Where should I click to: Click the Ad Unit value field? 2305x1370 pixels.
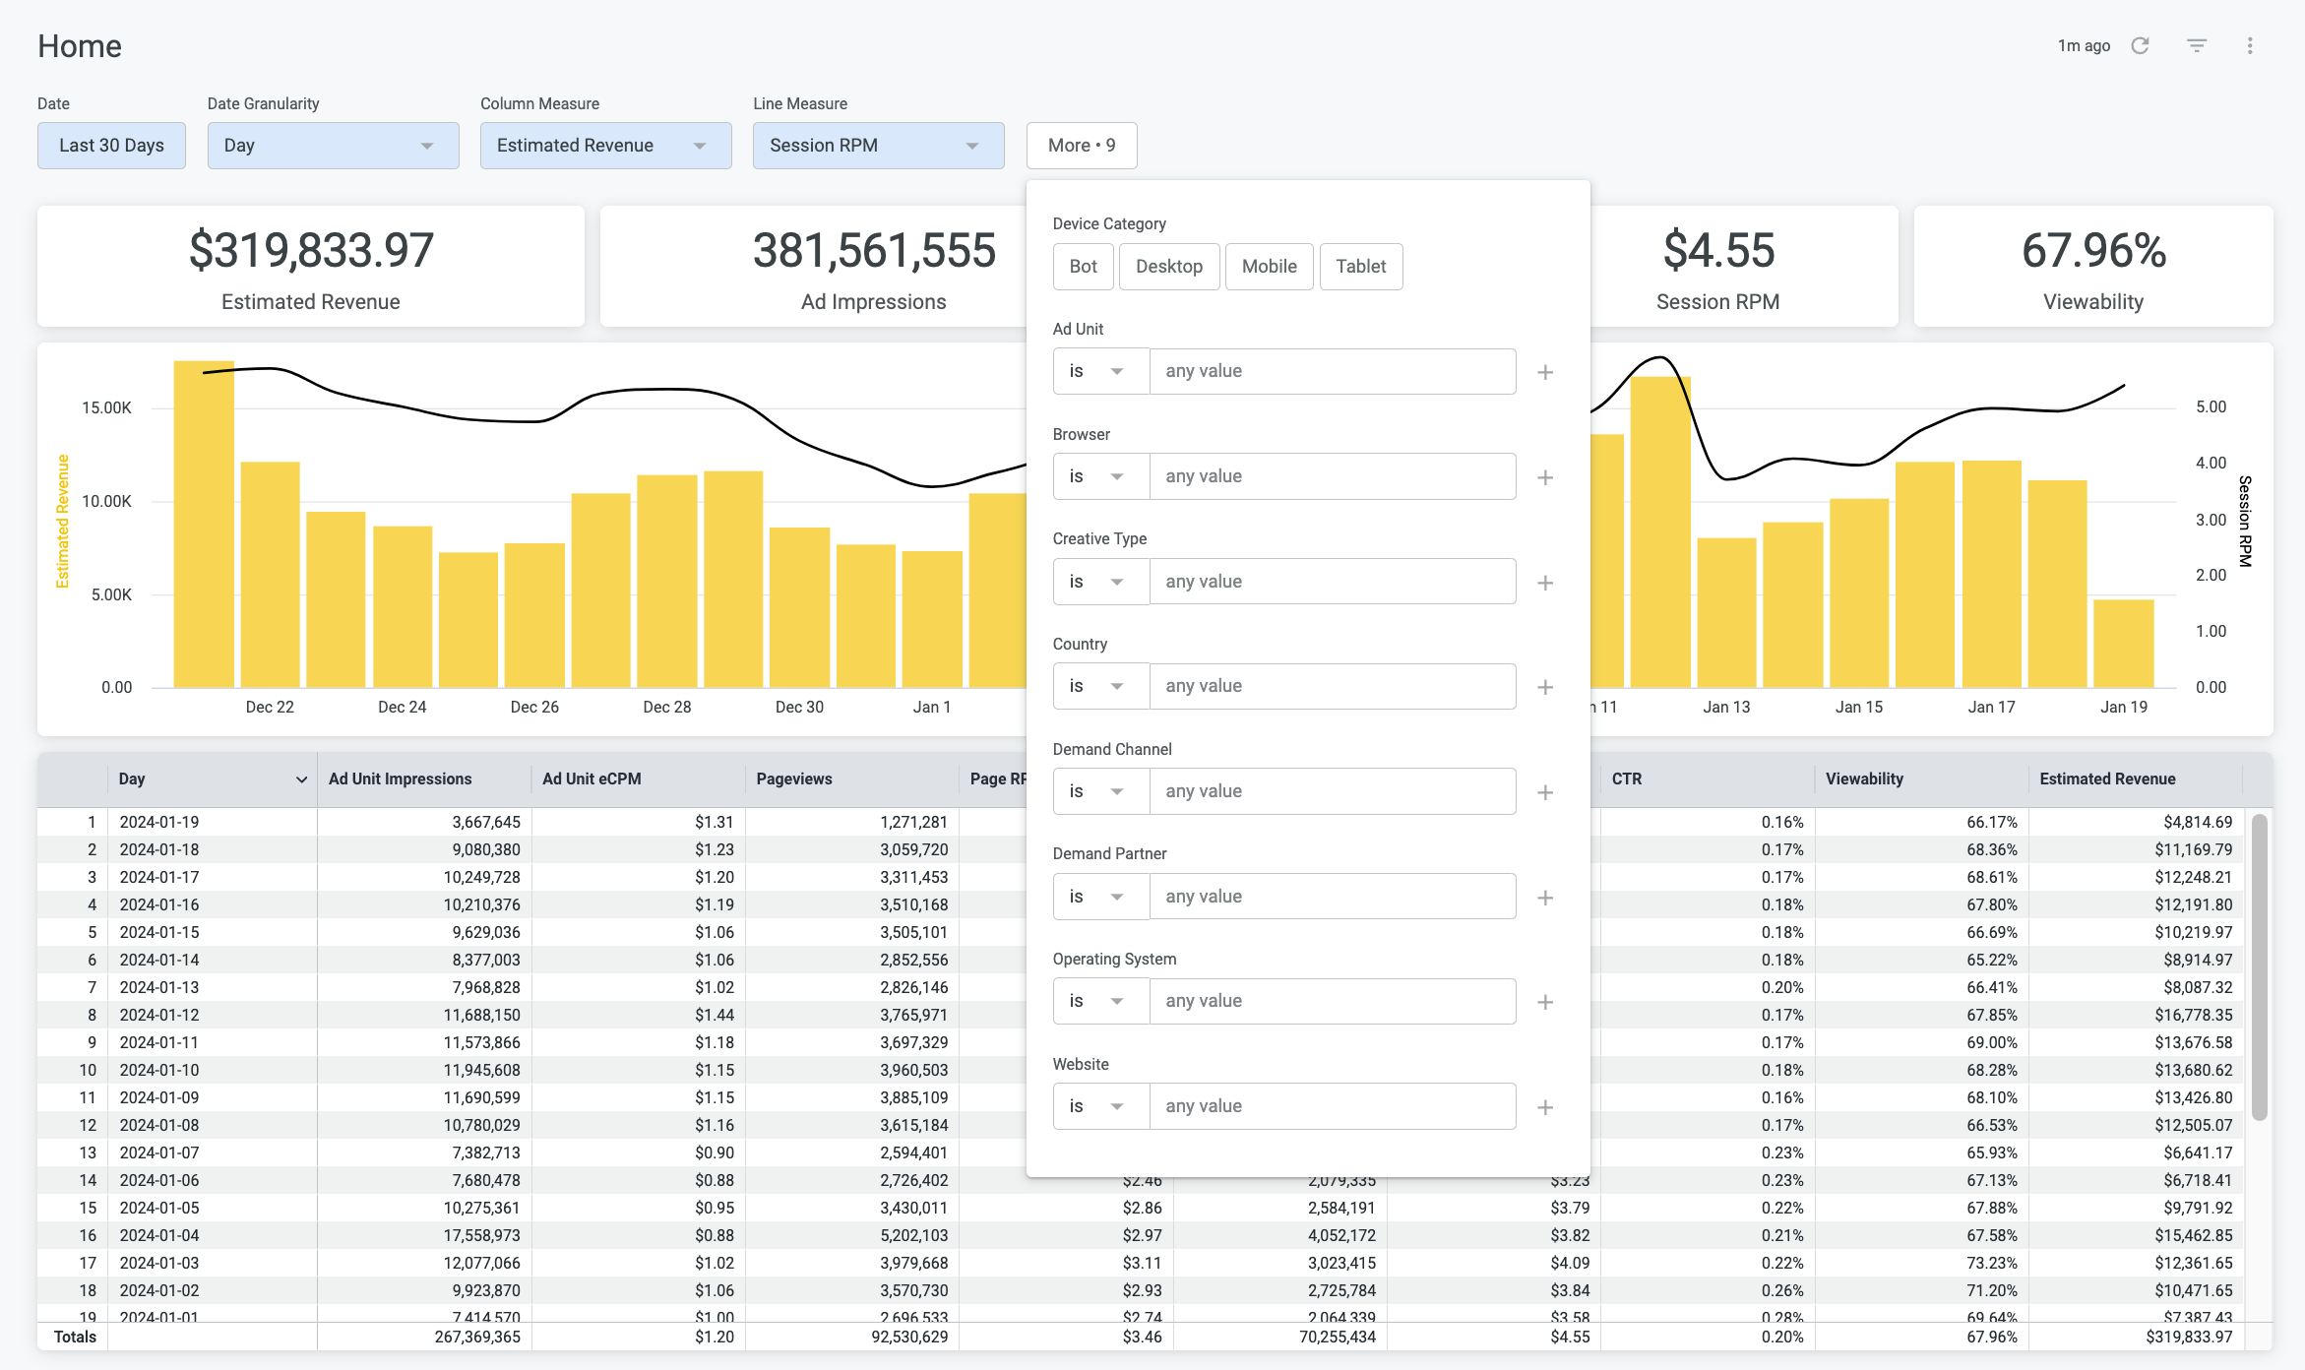pyautogui.click(x=1333, y=371)
